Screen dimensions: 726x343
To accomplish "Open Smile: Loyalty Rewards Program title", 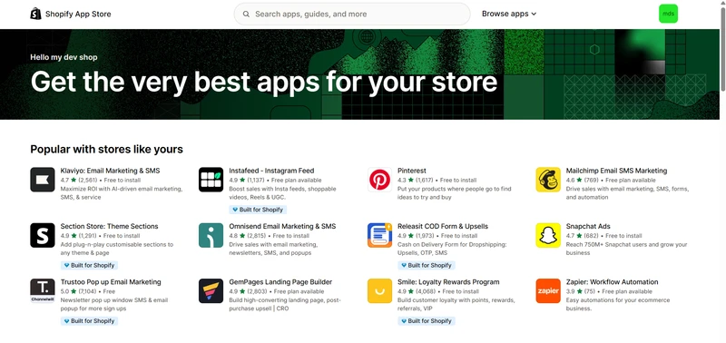I will tap(448, 282).
